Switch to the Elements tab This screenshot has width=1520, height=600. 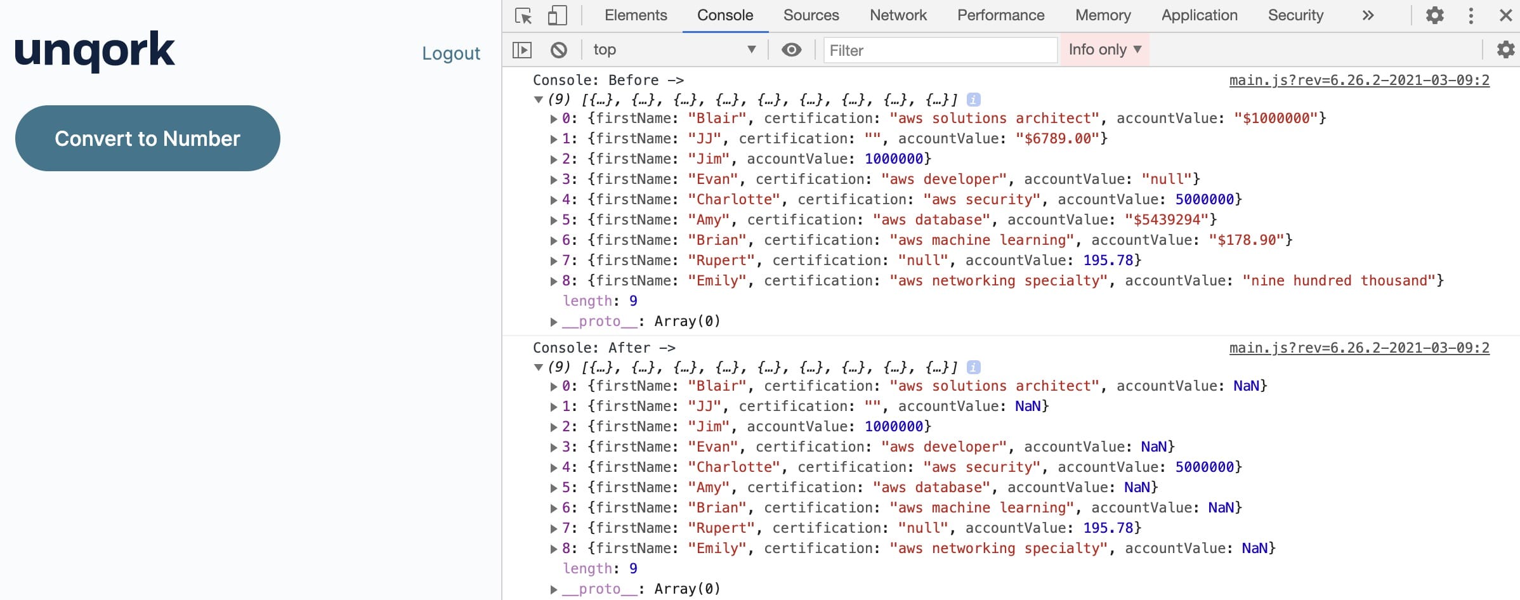636,15
